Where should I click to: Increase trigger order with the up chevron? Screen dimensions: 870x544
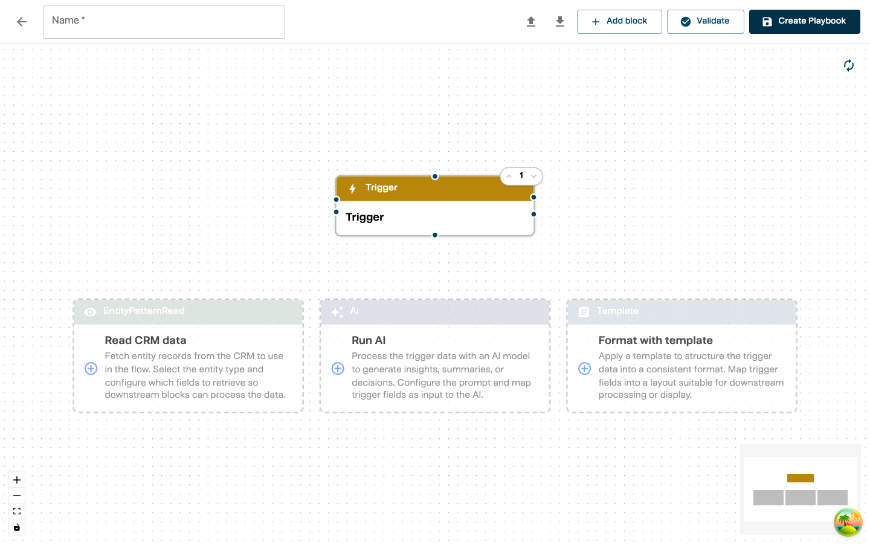tap(509, 176)
